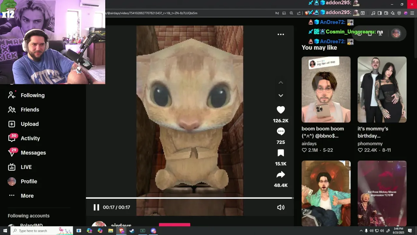417x235 pixels.
Task: Share the video using the 48.4K arrow icon
Action: click(x=280, y=175)
